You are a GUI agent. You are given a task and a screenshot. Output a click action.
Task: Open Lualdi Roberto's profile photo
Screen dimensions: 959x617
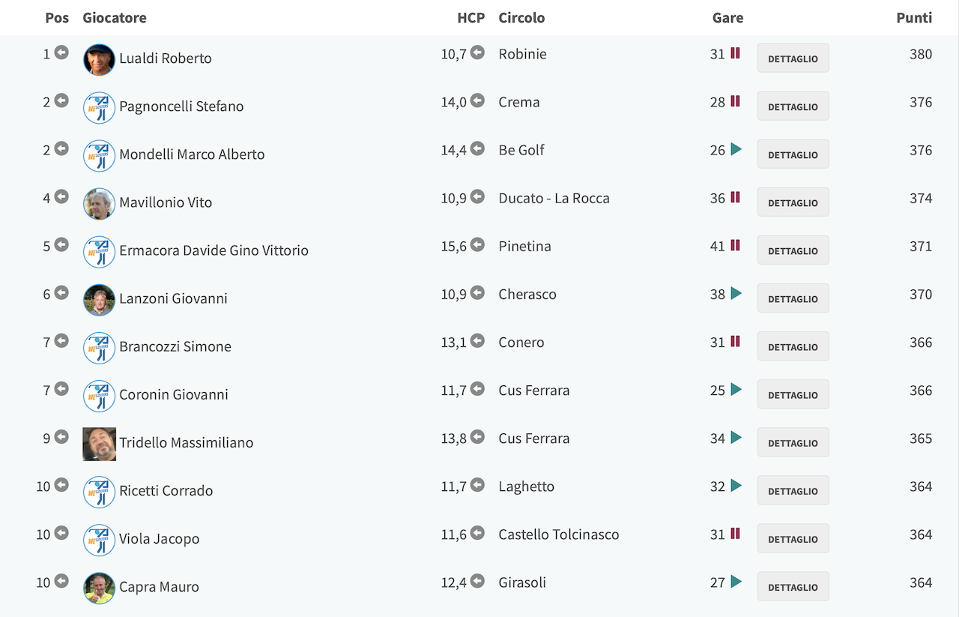(99, 59)
